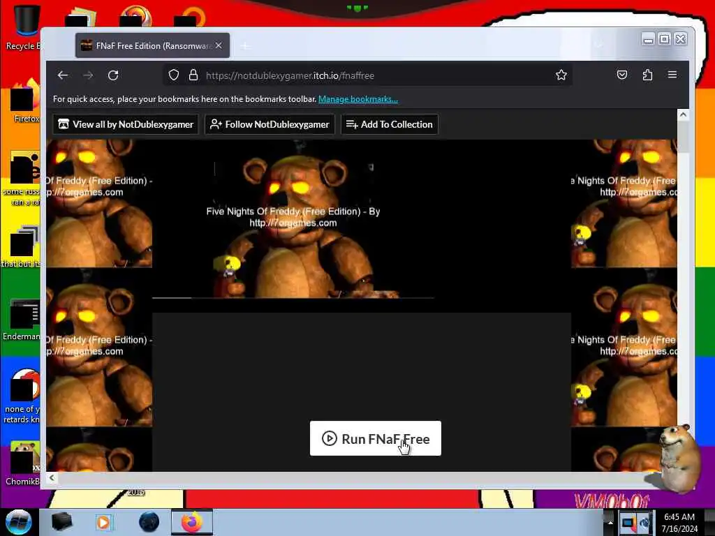
Task: Show hidden system tray icons arrow
Action: 610,522
